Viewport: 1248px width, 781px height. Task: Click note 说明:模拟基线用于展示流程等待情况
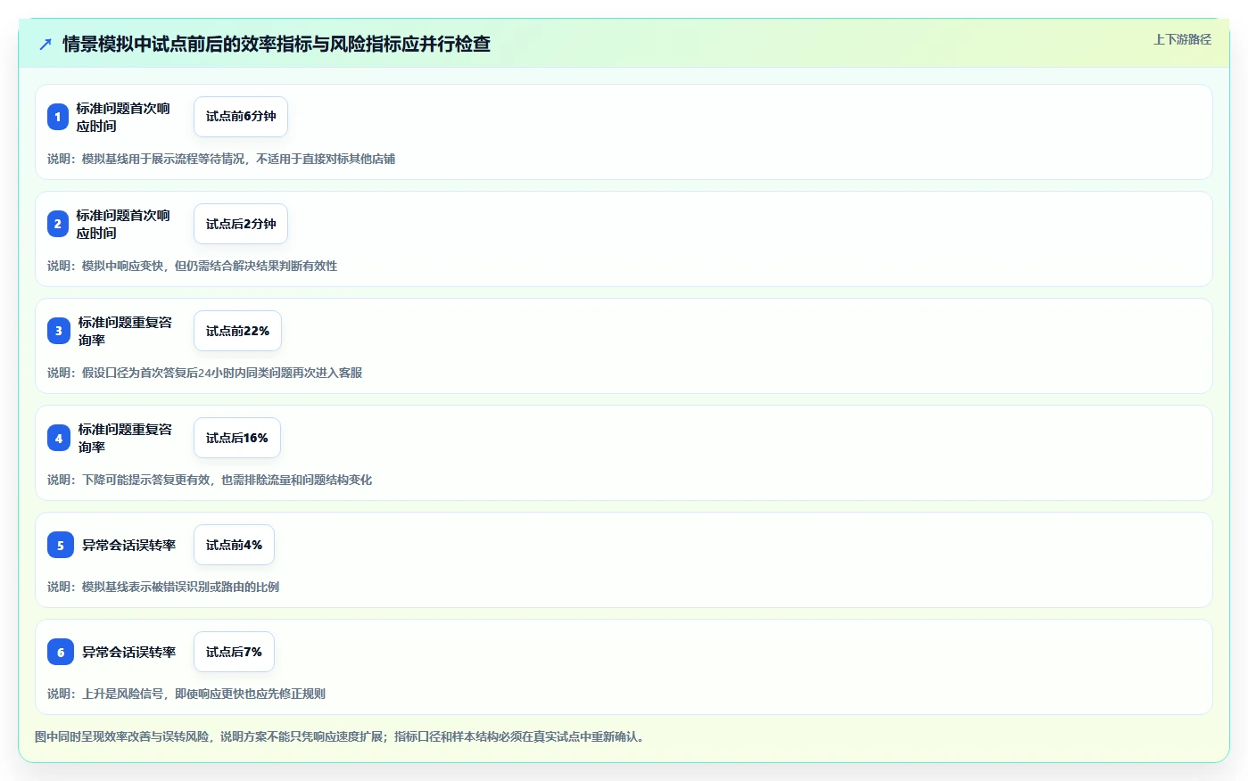coord(221,159)
